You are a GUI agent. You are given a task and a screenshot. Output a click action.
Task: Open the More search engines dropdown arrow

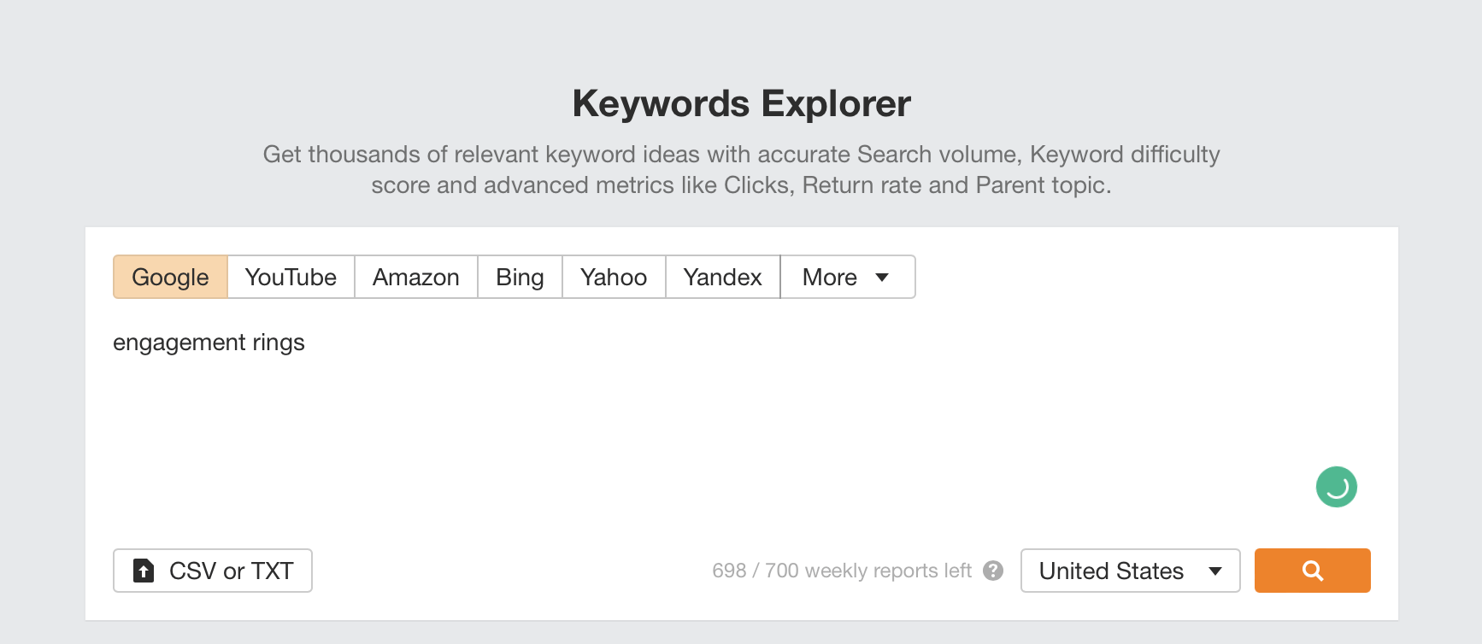[884, 277]
